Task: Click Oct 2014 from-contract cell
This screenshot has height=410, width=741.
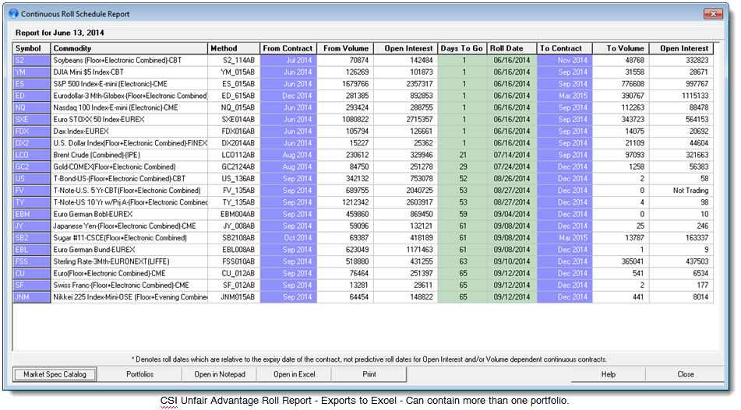Action: [x=288, y=238]
